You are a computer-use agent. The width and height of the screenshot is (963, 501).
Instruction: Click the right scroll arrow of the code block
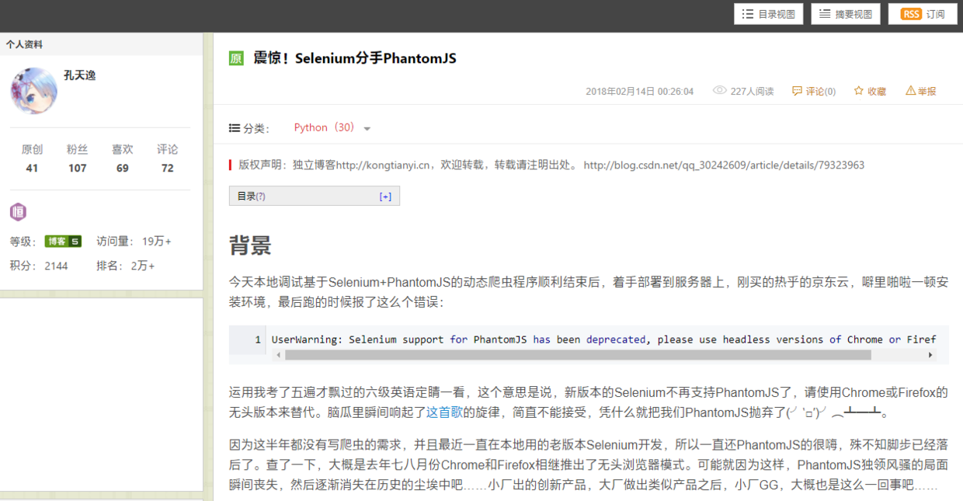(930, 354)
